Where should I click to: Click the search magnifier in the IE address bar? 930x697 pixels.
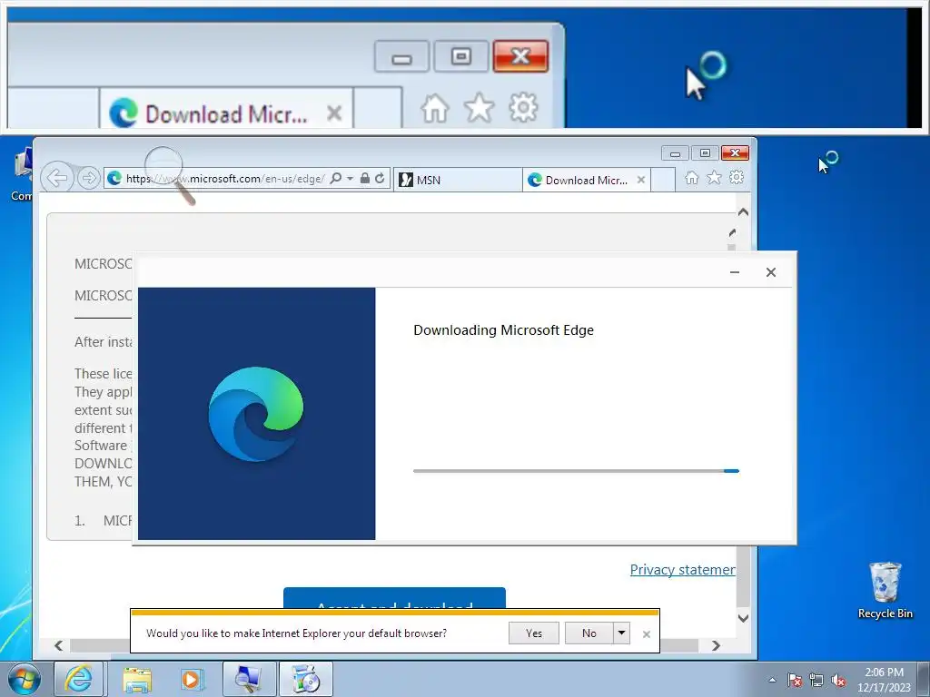(x=336, y=179)
